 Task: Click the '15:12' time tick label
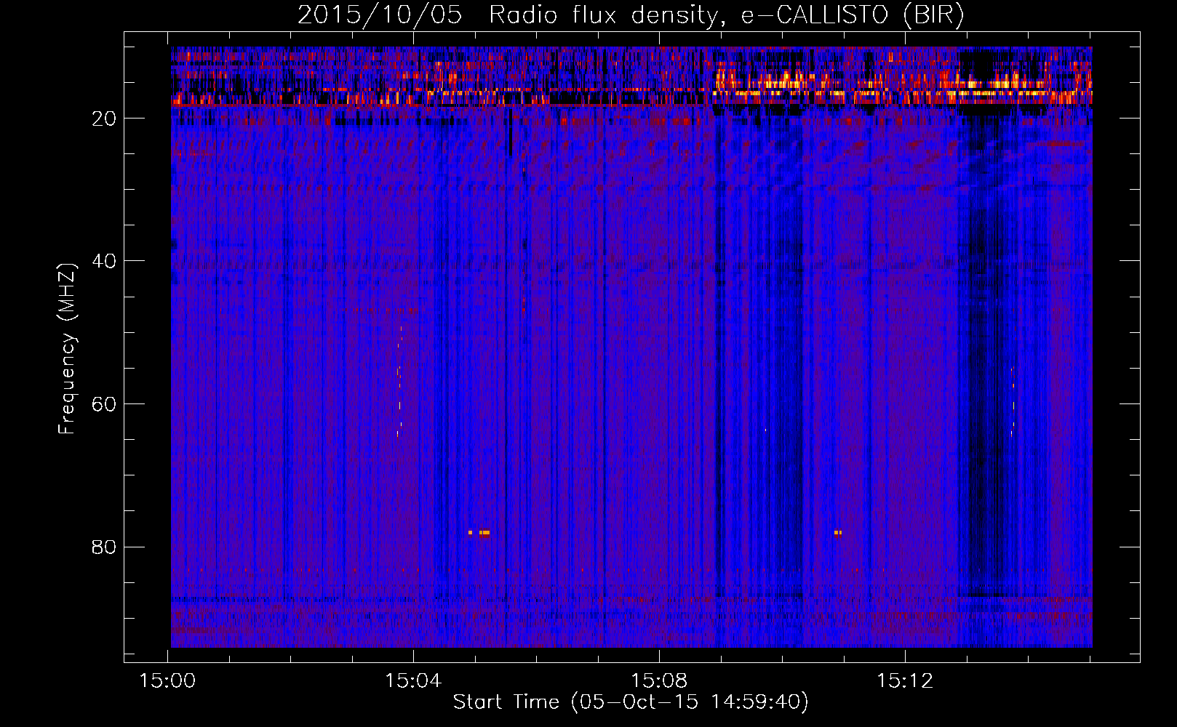coord(905,681)
